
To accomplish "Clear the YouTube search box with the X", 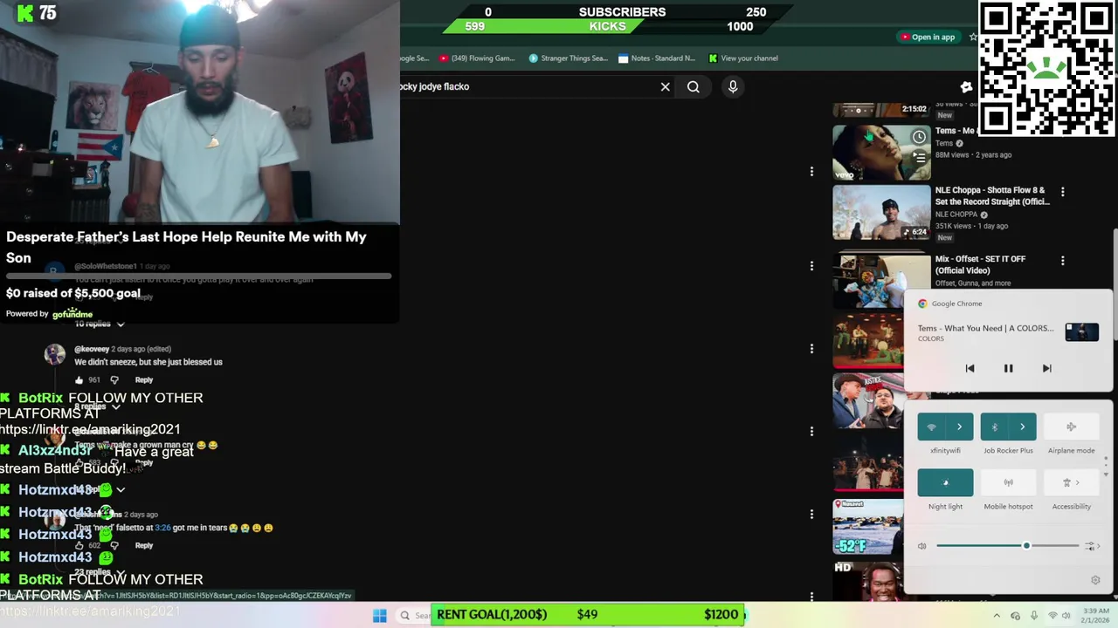I will tap(666, 86).
